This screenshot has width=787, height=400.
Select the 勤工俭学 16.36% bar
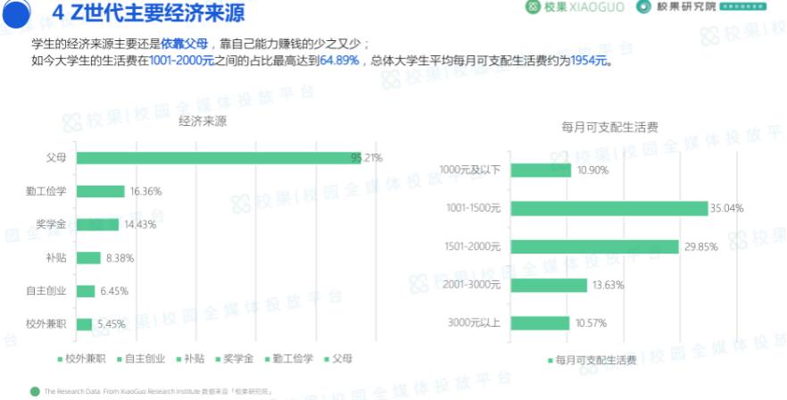click(100, 191)
